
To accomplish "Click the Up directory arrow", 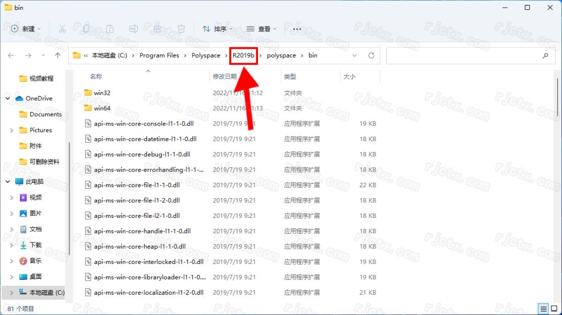I will pos(58,55).
